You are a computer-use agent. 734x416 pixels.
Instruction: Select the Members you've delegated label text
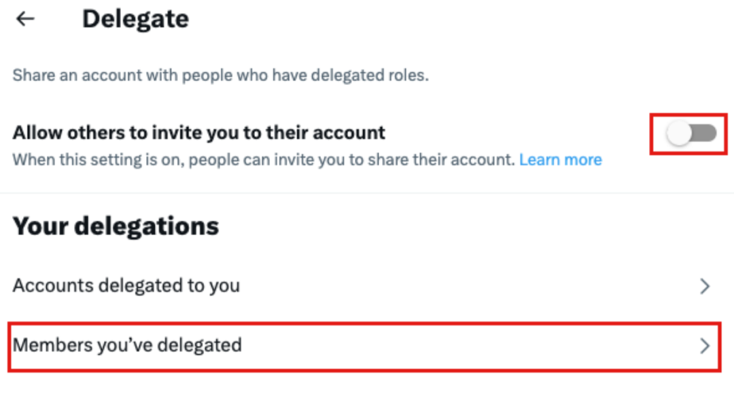[x=127, y=345]
